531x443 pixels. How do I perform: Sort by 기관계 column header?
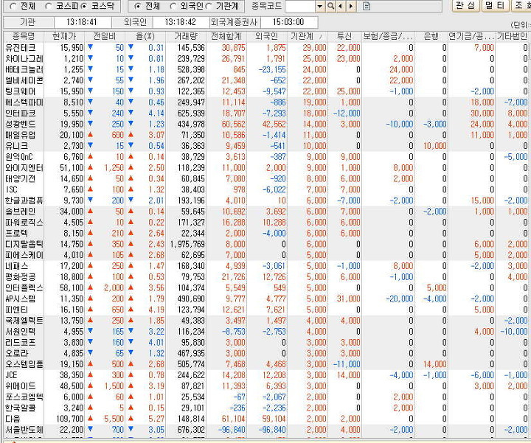tap(308, 36)
